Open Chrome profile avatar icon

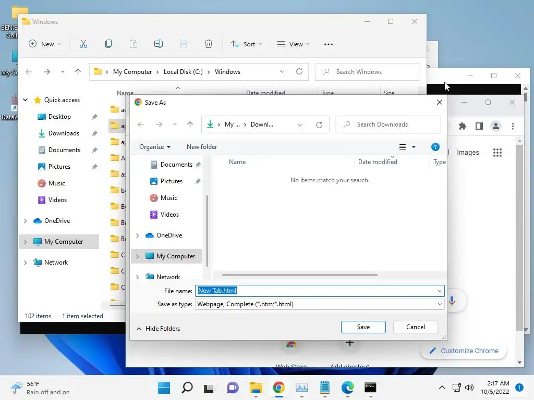click(496, 126)
